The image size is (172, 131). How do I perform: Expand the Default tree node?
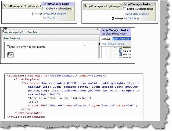point(115,47)
